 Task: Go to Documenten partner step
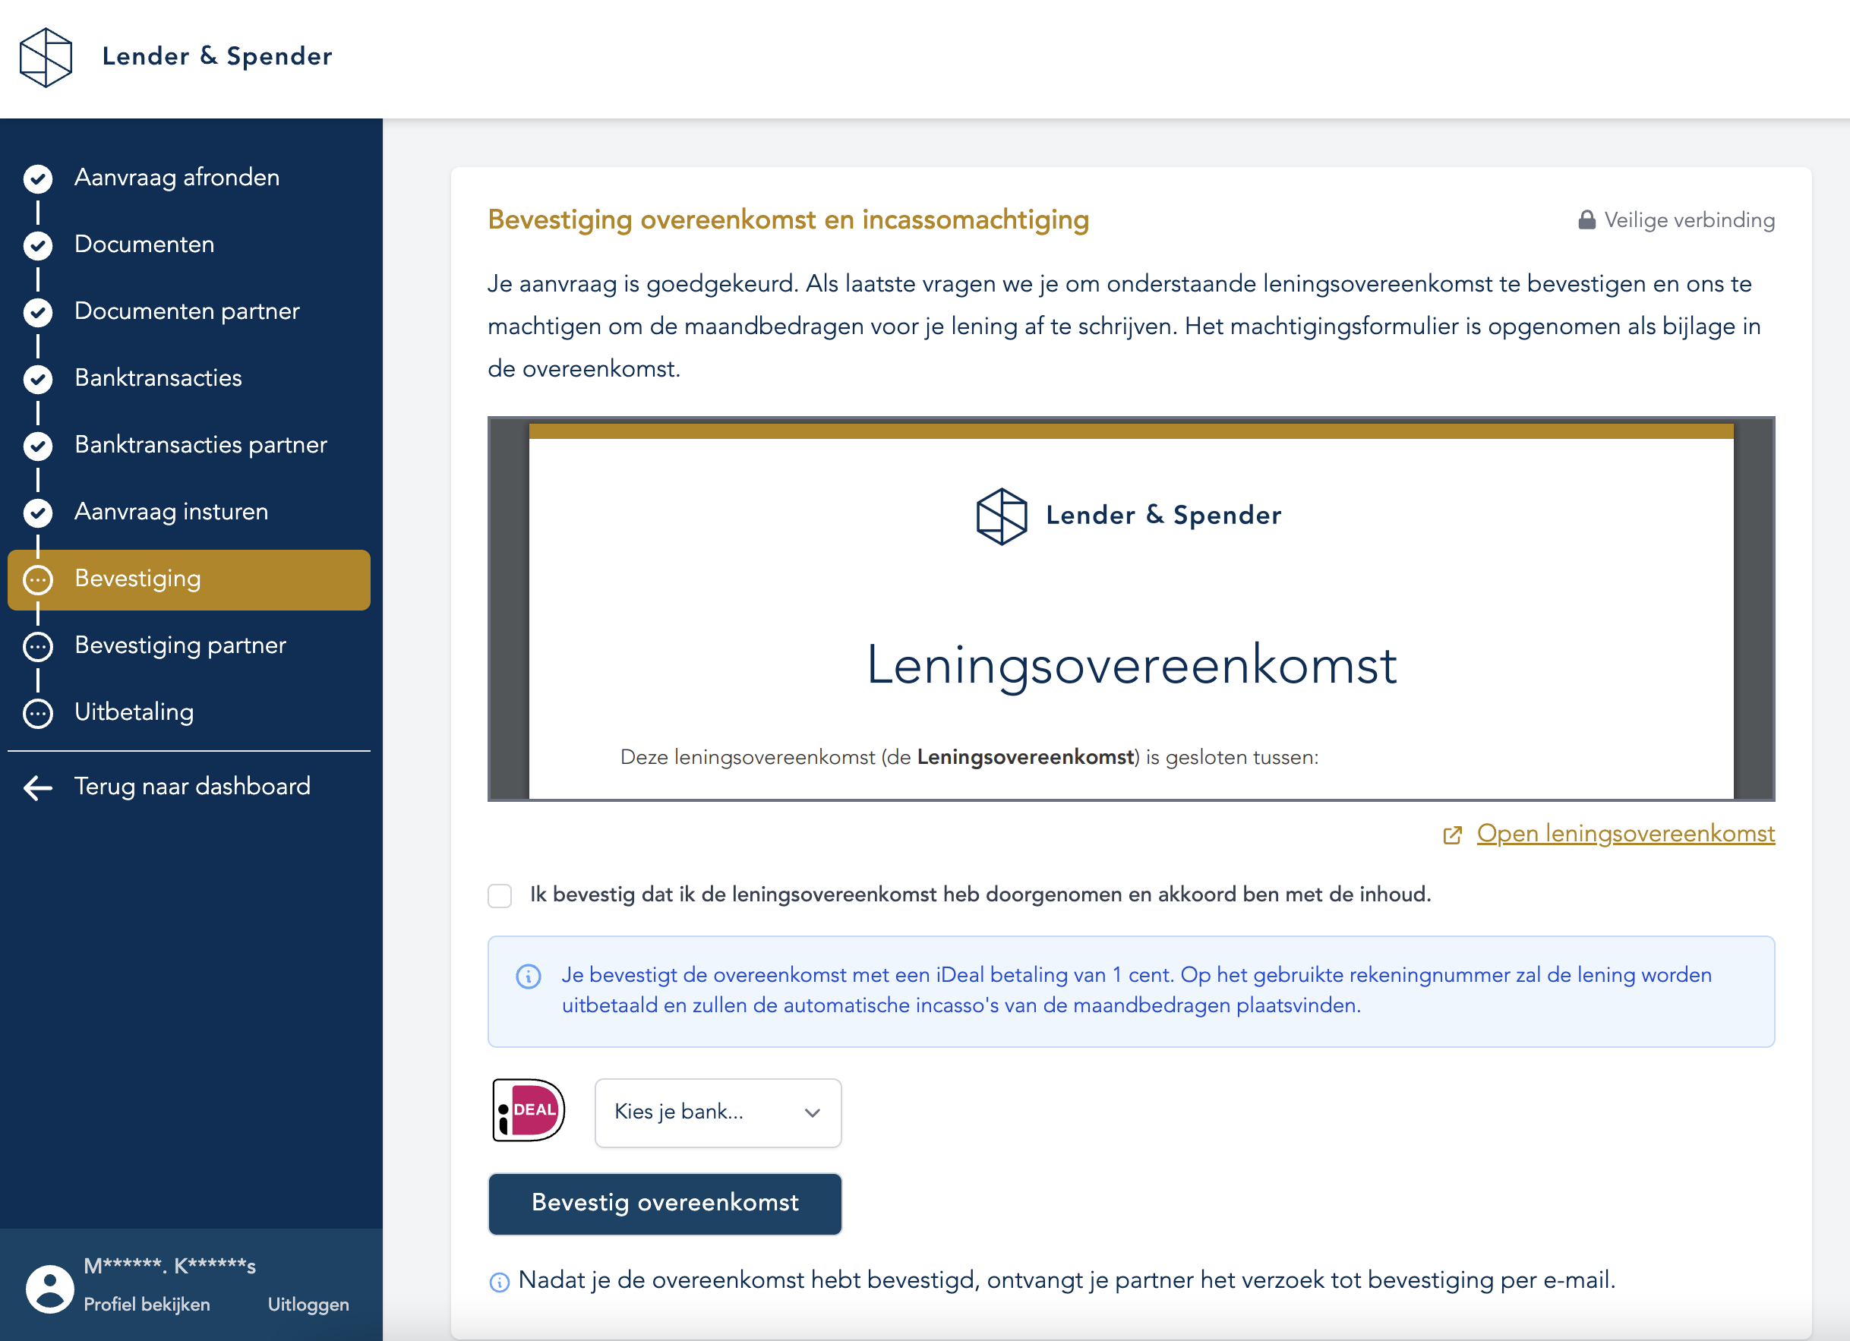(187, 311)
